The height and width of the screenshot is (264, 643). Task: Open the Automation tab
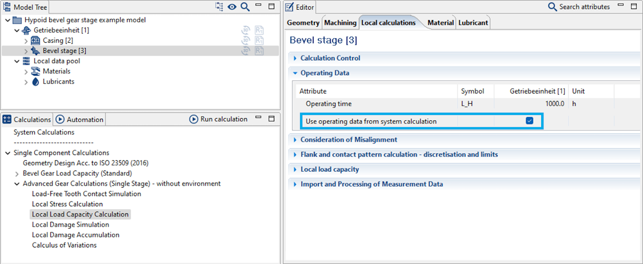(x=80, y=120)
